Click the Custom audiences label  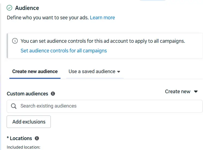(x=27, y=94)
